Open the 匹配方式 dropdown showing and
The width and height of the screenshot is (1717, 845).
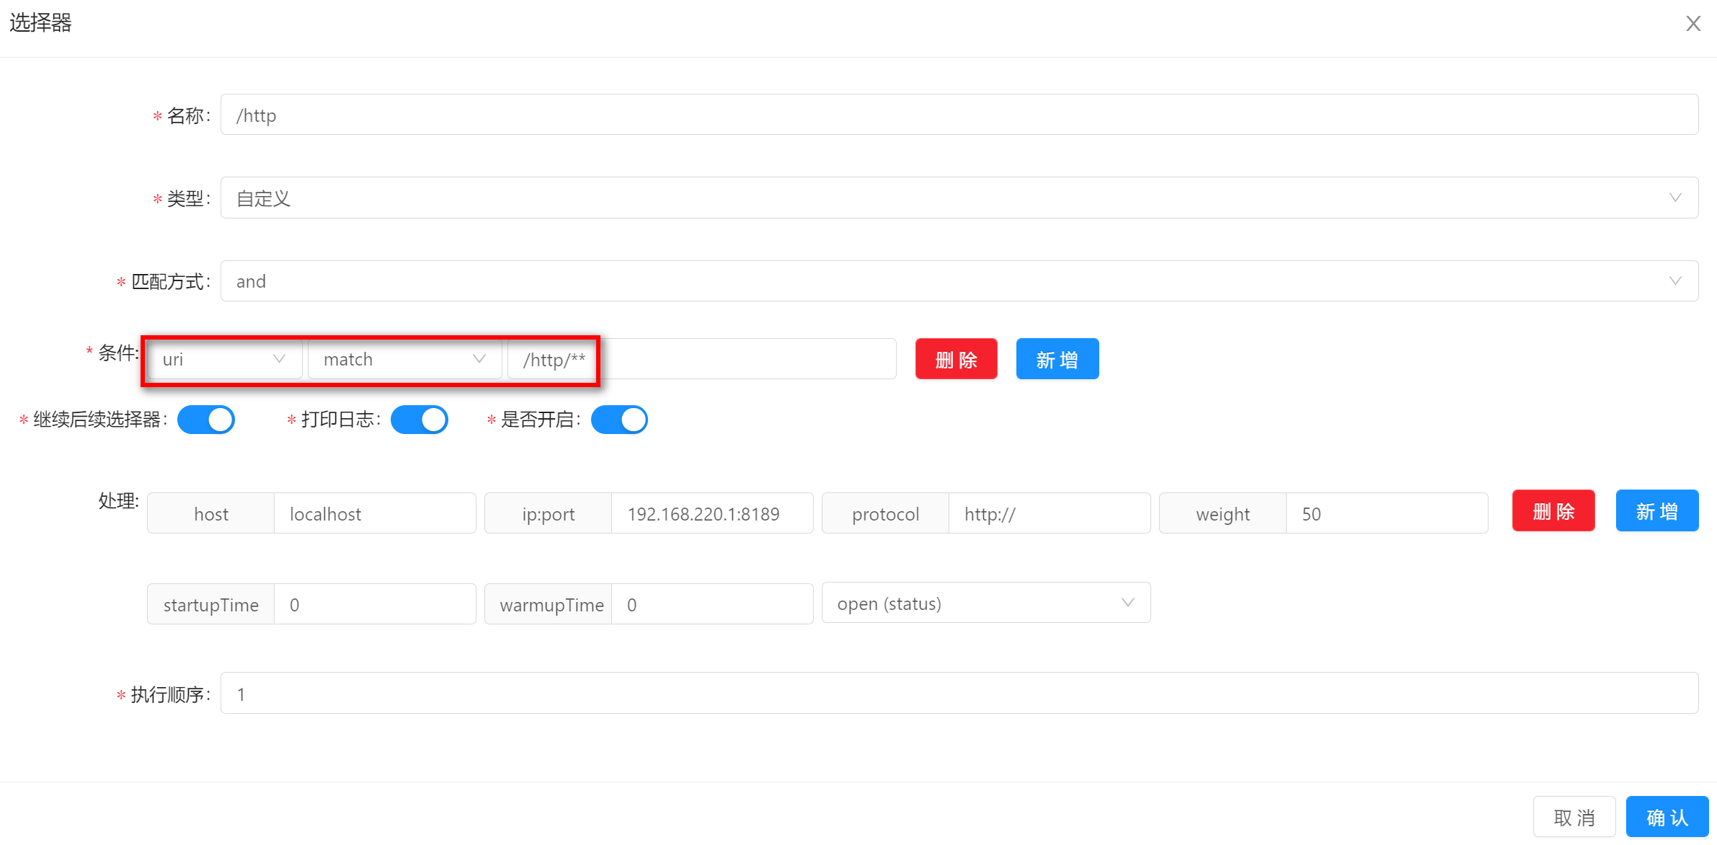[959, 281]
